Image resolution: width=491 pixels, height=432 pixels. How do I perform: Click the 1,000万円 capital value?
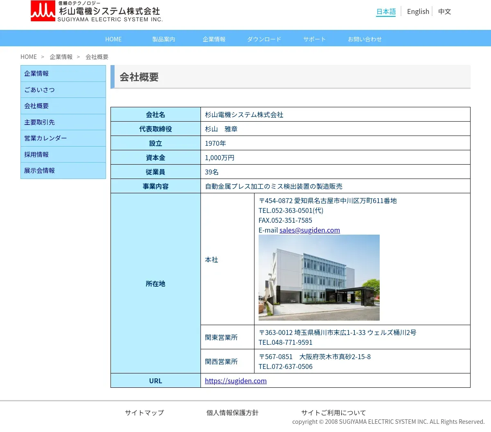click(x=220, y=158)
